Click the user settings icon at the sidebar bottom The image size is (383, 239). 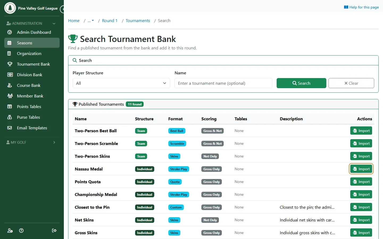click(x=10, y=231)
